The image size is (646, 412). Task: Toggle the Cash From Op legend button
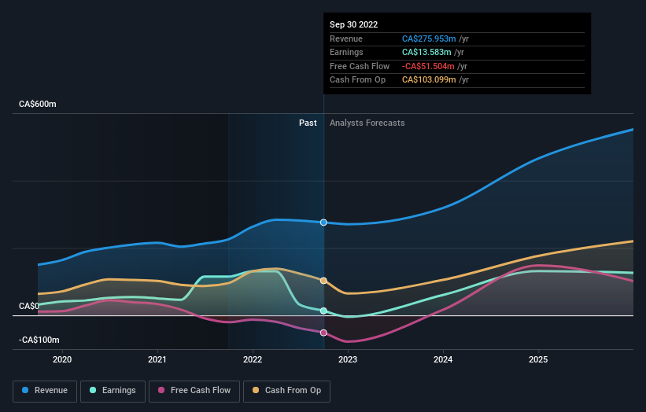tap(286, 391)
